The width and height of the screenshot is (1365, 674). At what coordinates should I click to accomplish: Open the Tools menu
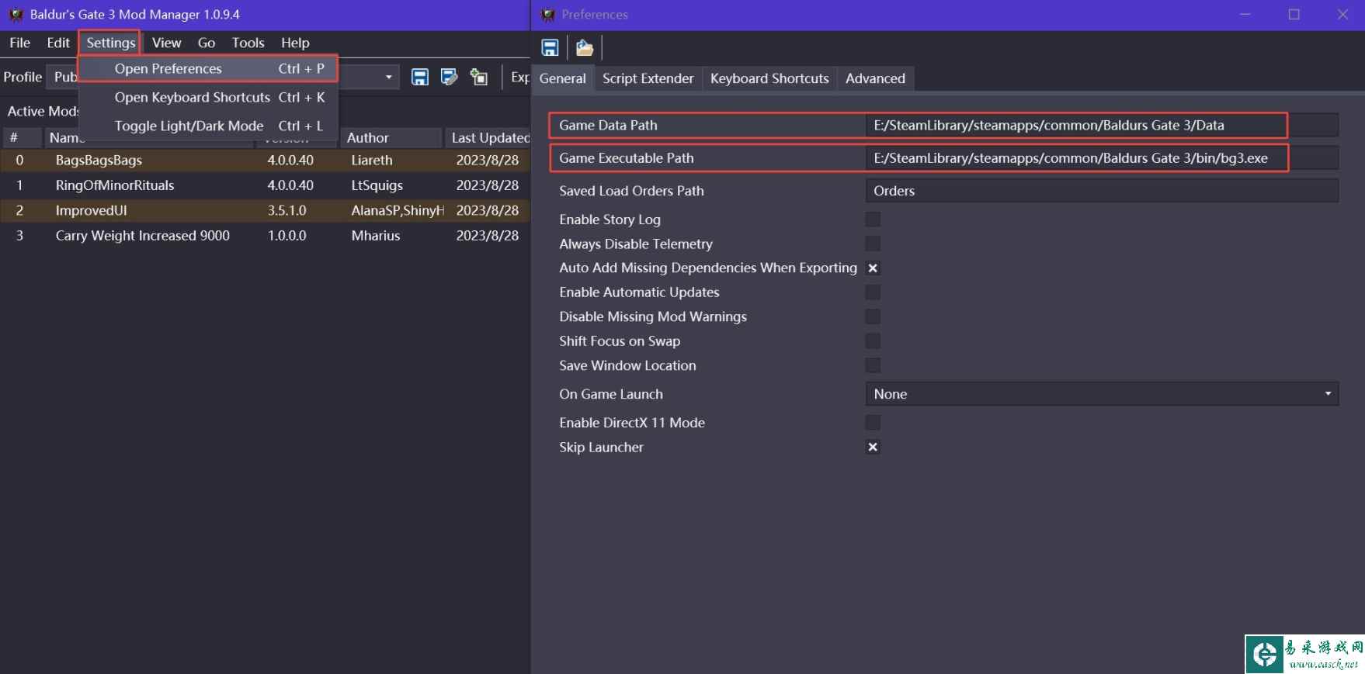[x=248, y=43]
